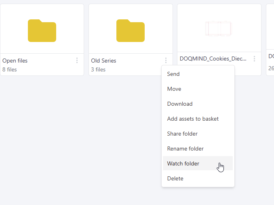Select Add assets to basket
This screenshot has width=274, height=205.
click(198, 119)
